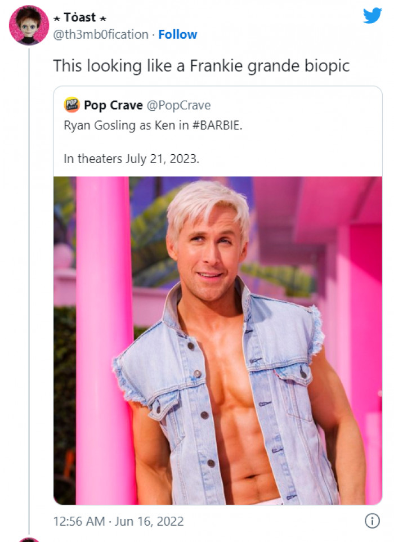Viewport: 394px width, 542px height.
Task: Open the tweet info icon
Action: coord(372,521)
